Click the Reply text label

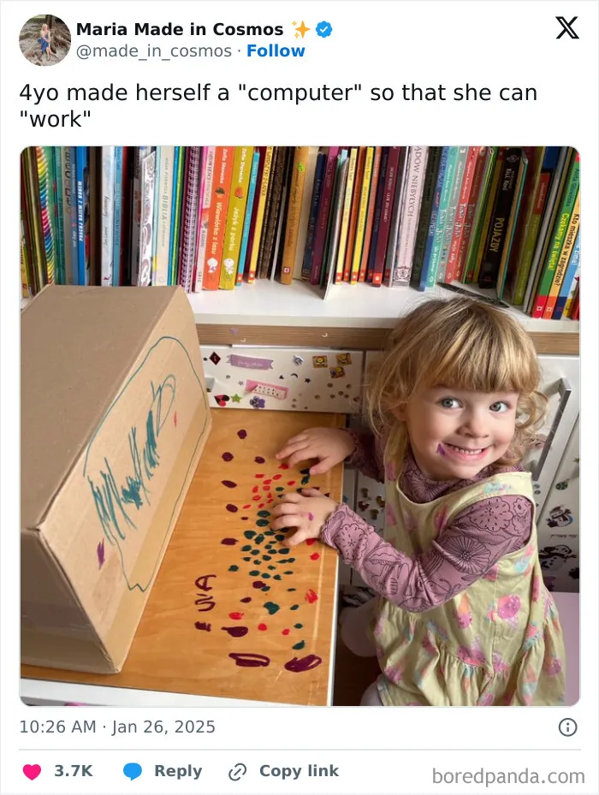pos(178,771)
